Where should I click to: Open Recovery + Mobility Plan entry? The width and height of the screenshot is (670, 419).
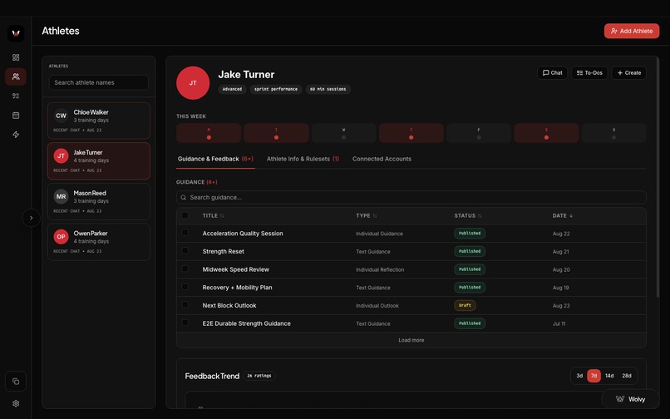(237, 288)
